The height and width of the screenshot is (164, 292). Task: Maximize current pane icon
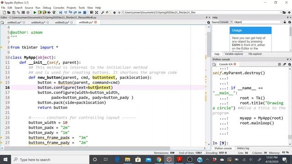92,12
